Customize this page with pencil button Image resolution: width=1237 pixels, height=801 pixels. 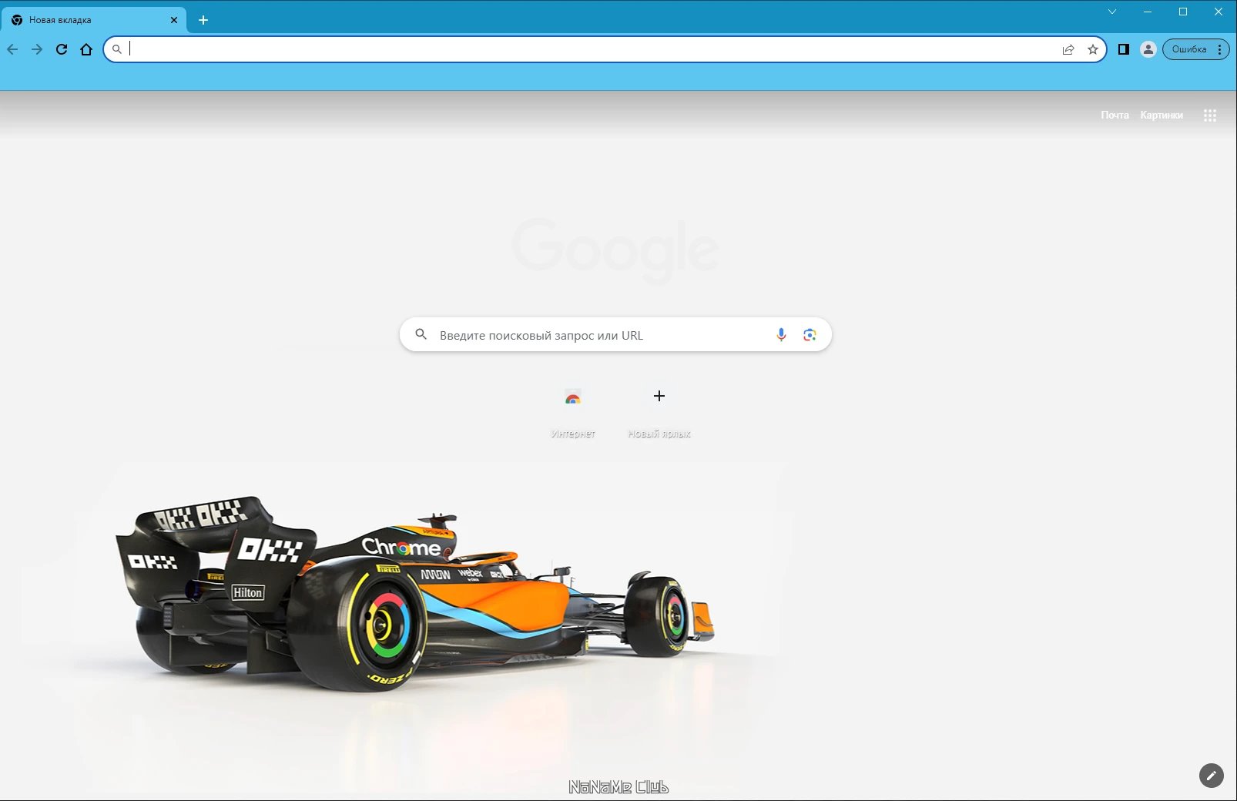pos(1212,776)
